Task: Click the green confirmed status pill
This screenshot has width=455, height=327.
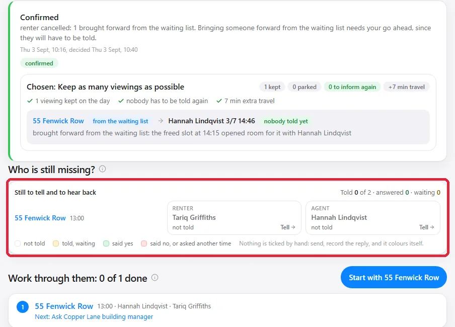Action: coord(39,63)
